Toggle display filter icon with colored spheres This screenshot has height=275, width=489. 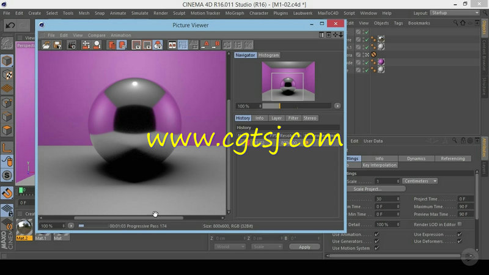click(x=158, y=45)
